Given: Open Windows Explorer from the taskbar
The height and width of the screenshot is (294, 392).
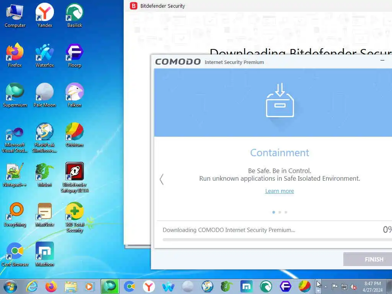Looking at the screenshot, I should [x=71, y=286].
